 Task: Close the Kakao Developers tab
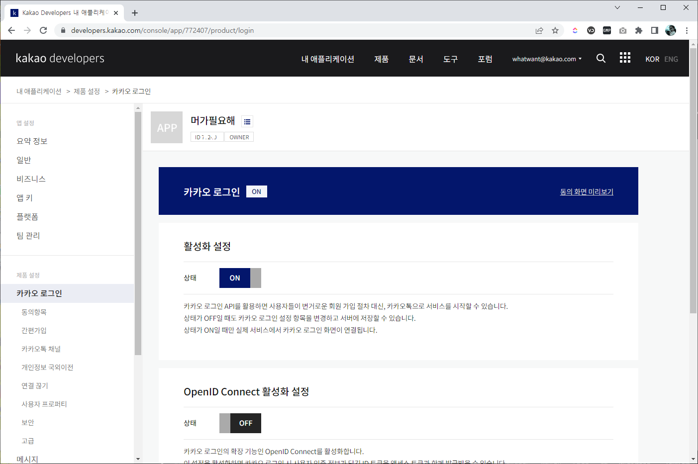116,13
